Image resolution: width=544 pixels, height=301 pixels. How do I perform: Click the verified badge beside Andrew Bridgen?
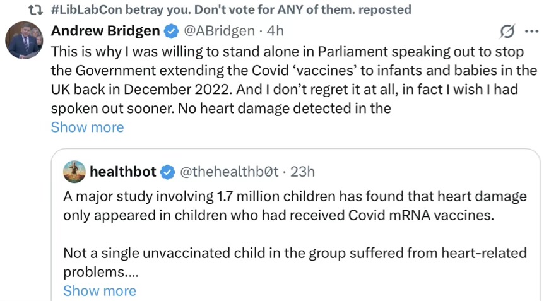tap(170, 31)
